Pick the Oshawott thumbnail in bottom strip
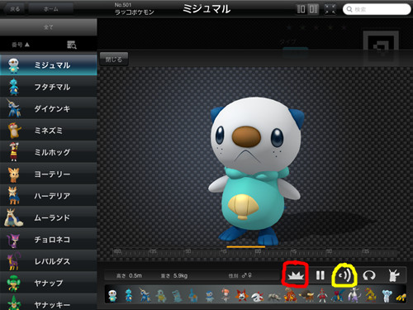Screen dimensions: 413x310 coord(112,295)
